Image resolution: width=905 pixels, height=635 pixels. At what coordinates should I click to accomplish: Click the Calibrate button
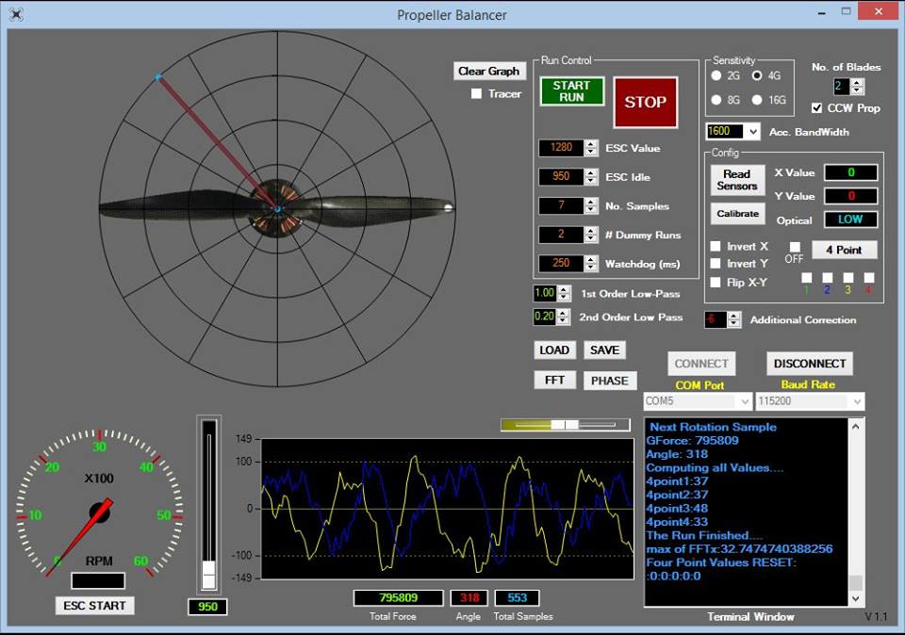(737, 214)
